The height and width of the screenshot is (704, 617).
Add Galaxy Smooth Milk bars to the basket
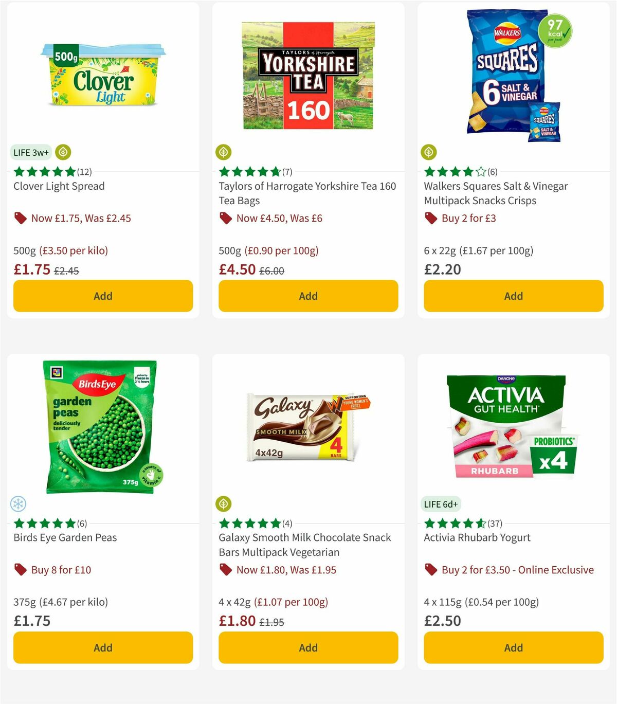point(308,647)
